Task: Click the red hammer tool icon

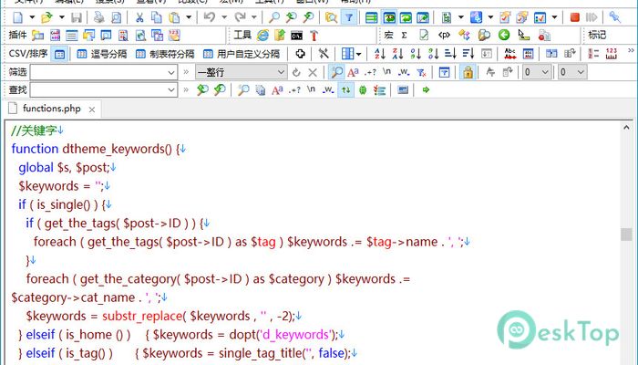Action: tap(314, 36)
